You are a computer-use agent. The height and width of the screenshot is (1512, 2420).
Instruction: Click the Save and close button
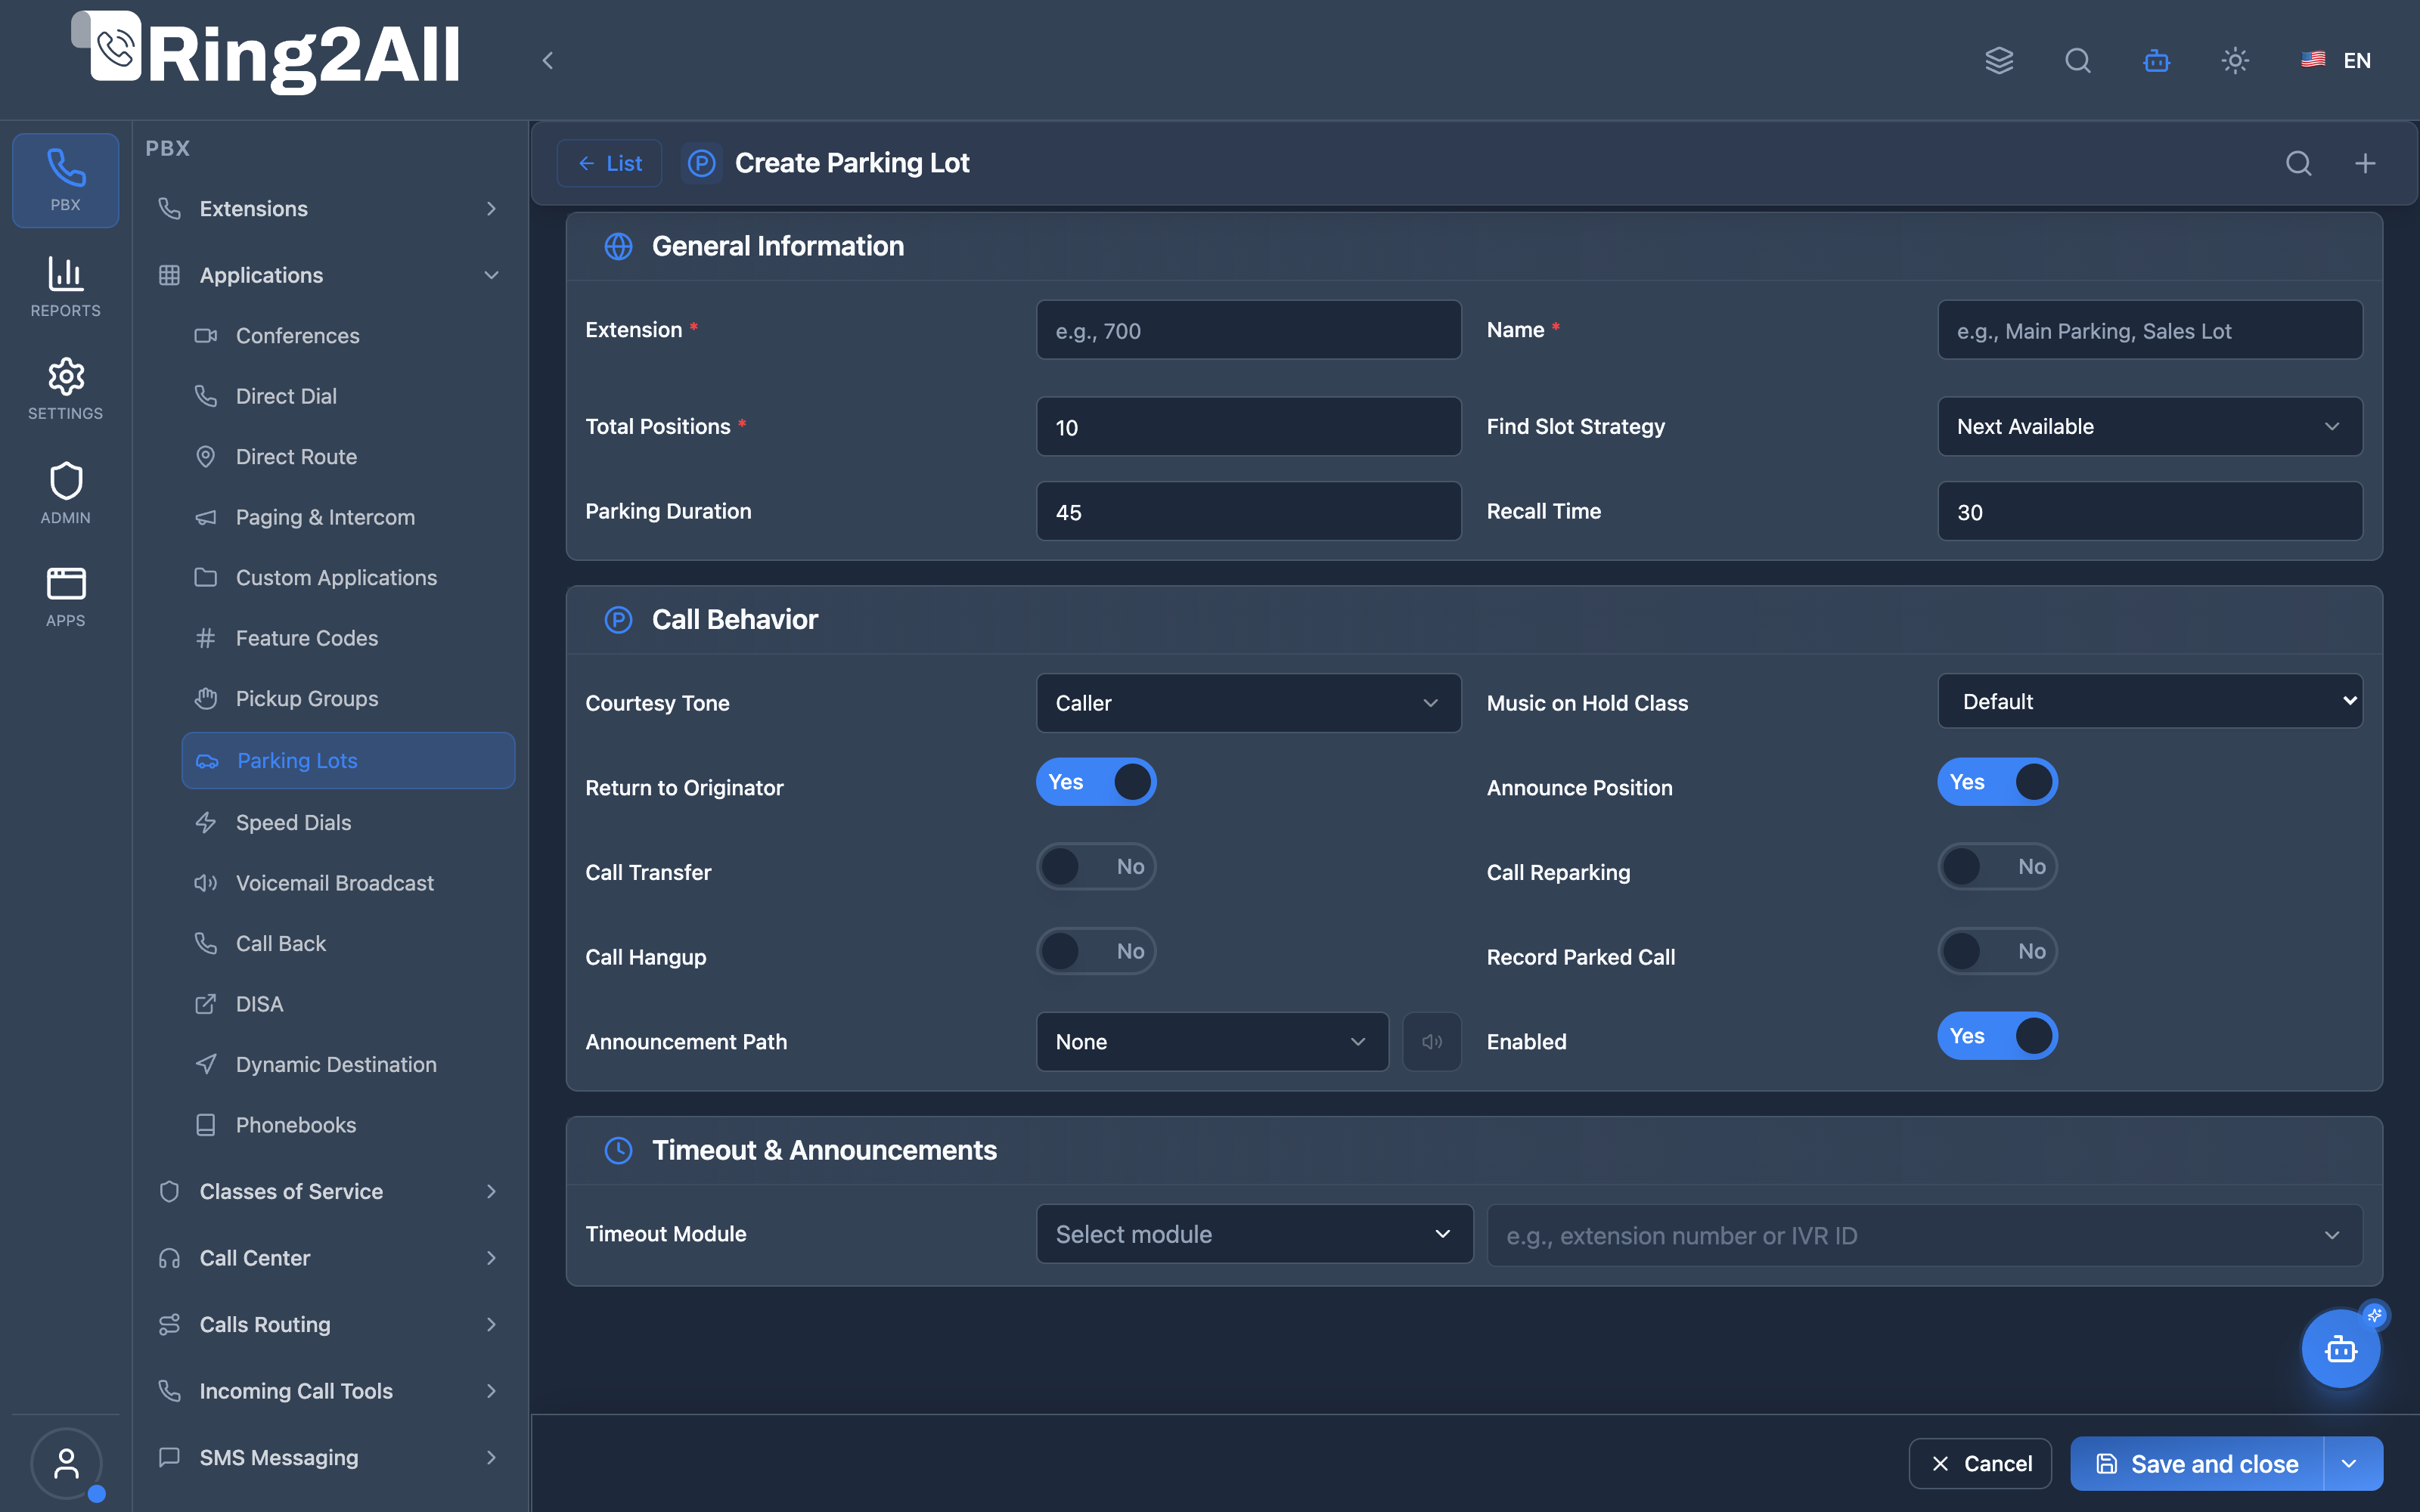2198,1464
